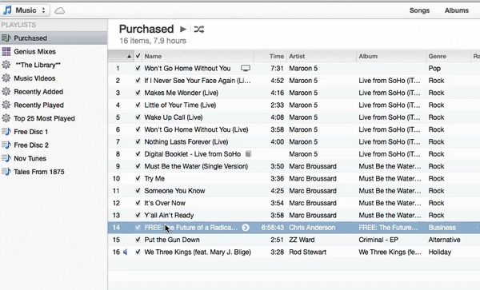The height and width of the screenshot is (290, 480).
Task: Switch to the Songs tab
Action: tap(419, 10)
